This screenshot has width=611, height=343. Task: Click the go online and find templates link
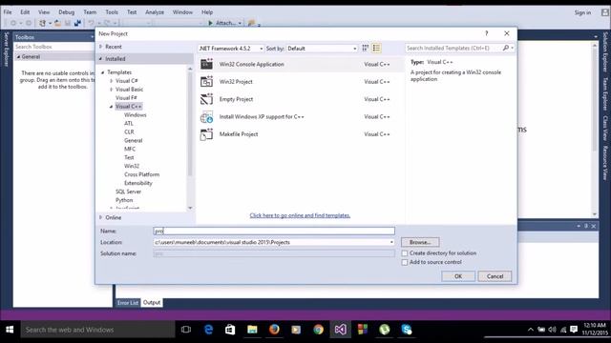tap(300, 215)
